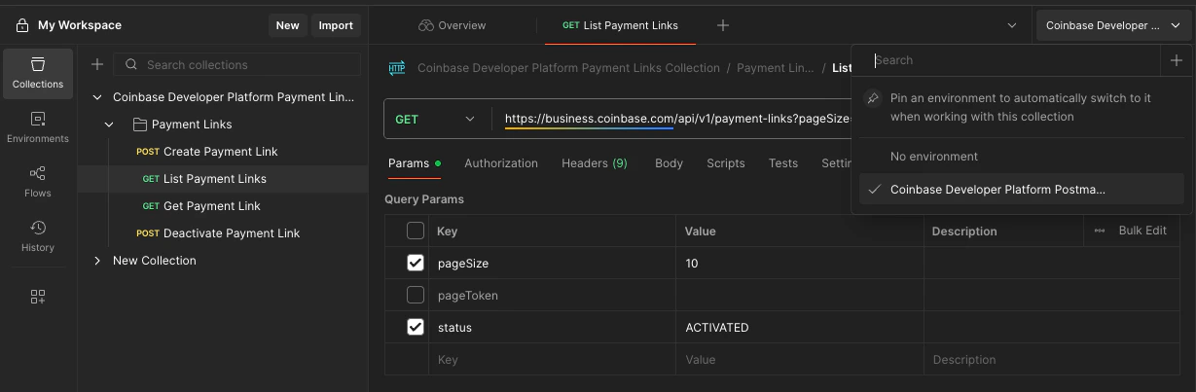Viewport: 1196px width, 392px height.
Task: Click the workspace lock icon
Action: tap(22, 25)
